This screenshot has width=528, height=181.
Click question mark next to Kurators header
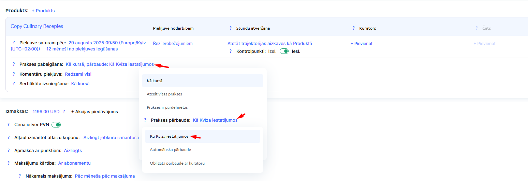354,28
